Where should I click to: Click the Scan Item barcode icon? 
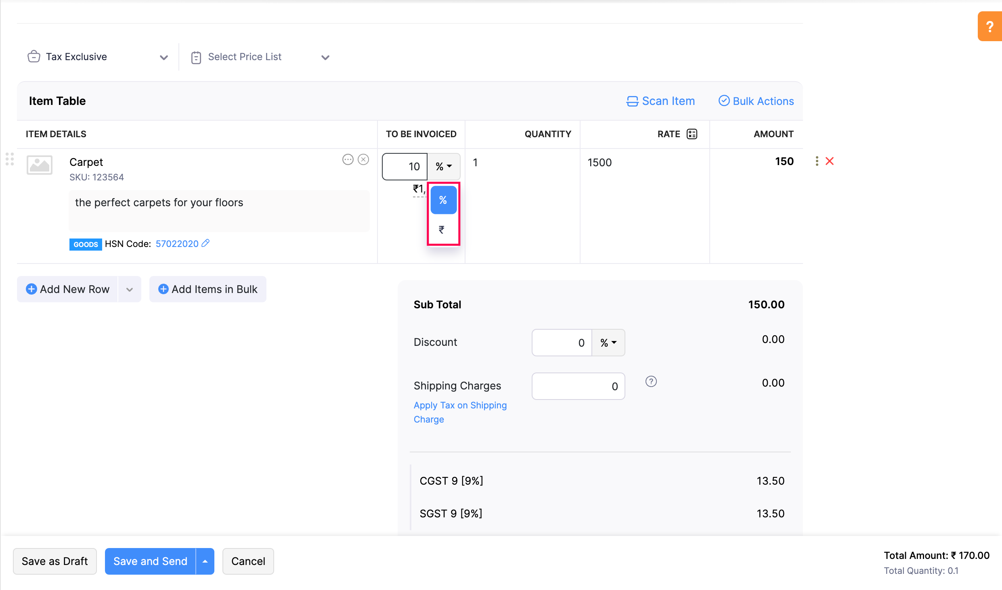pyautogui.click(x=632, y=101)
